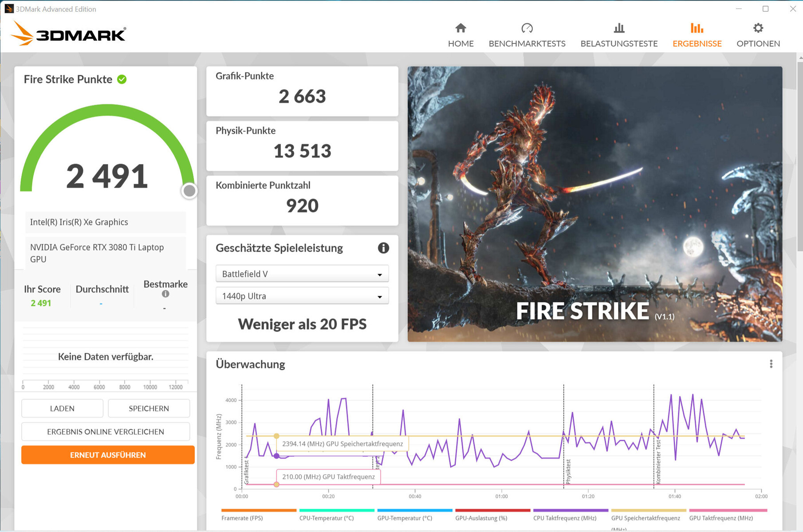
Task: Click info icon under Bestmarke
Action: (165, 294)
